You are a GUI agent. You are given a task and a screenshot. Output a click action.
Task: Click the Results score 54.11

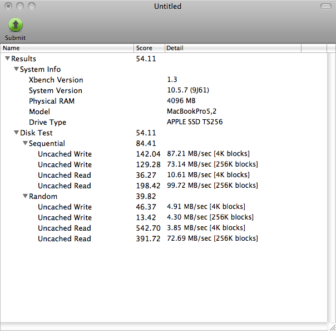point(146,59)
